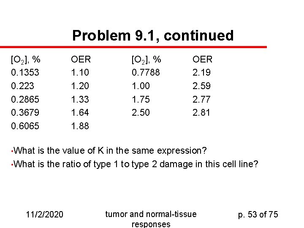Click the question about value of K
This screenshot has width=304, height=228.
point(109,151)
